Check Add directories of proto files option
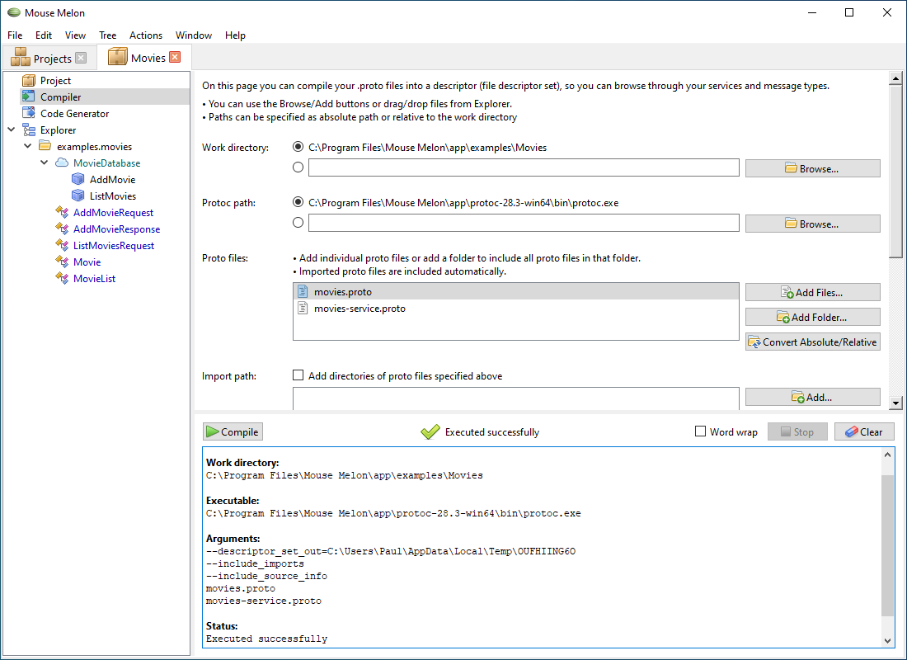 298,375
